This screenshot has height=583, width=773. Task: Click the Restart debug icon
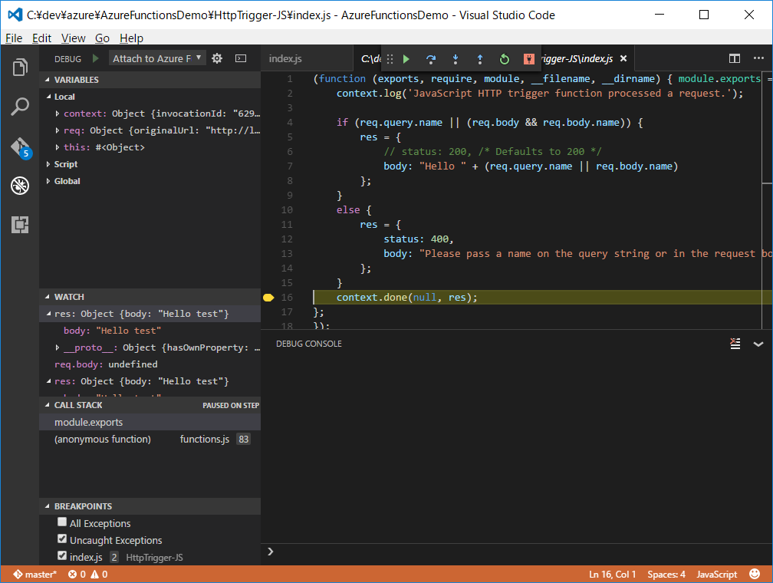tap(505, 58)
